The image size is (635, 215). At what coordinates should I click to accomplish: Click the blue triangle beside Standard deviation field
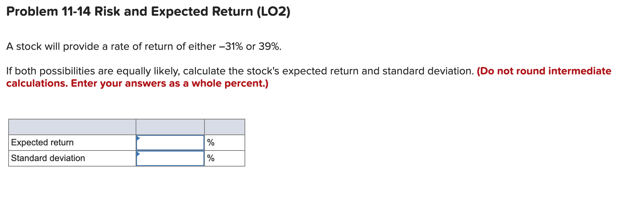click(138, 153)
